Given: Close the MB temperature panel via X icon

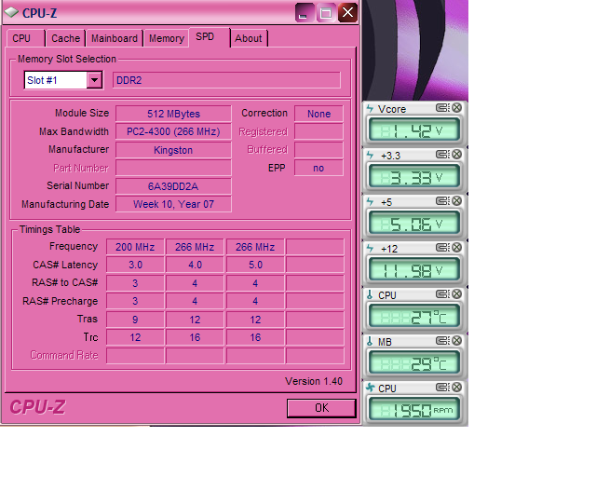Looking at the screenshot, I should 457,340.
